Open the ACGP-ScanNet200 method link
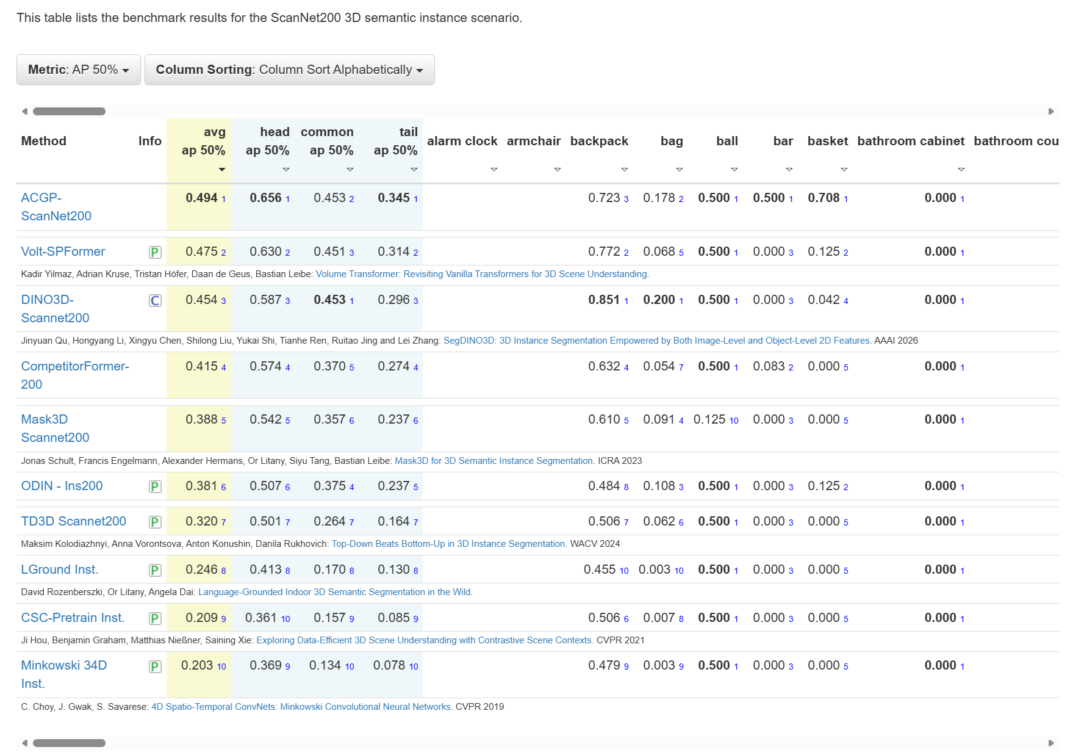Screen dimensions: 1076x755 point(56,207)
